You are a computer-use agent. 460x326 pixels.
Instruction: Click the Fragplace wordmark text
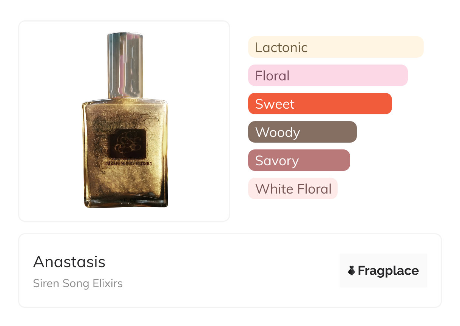click(388, 271)
